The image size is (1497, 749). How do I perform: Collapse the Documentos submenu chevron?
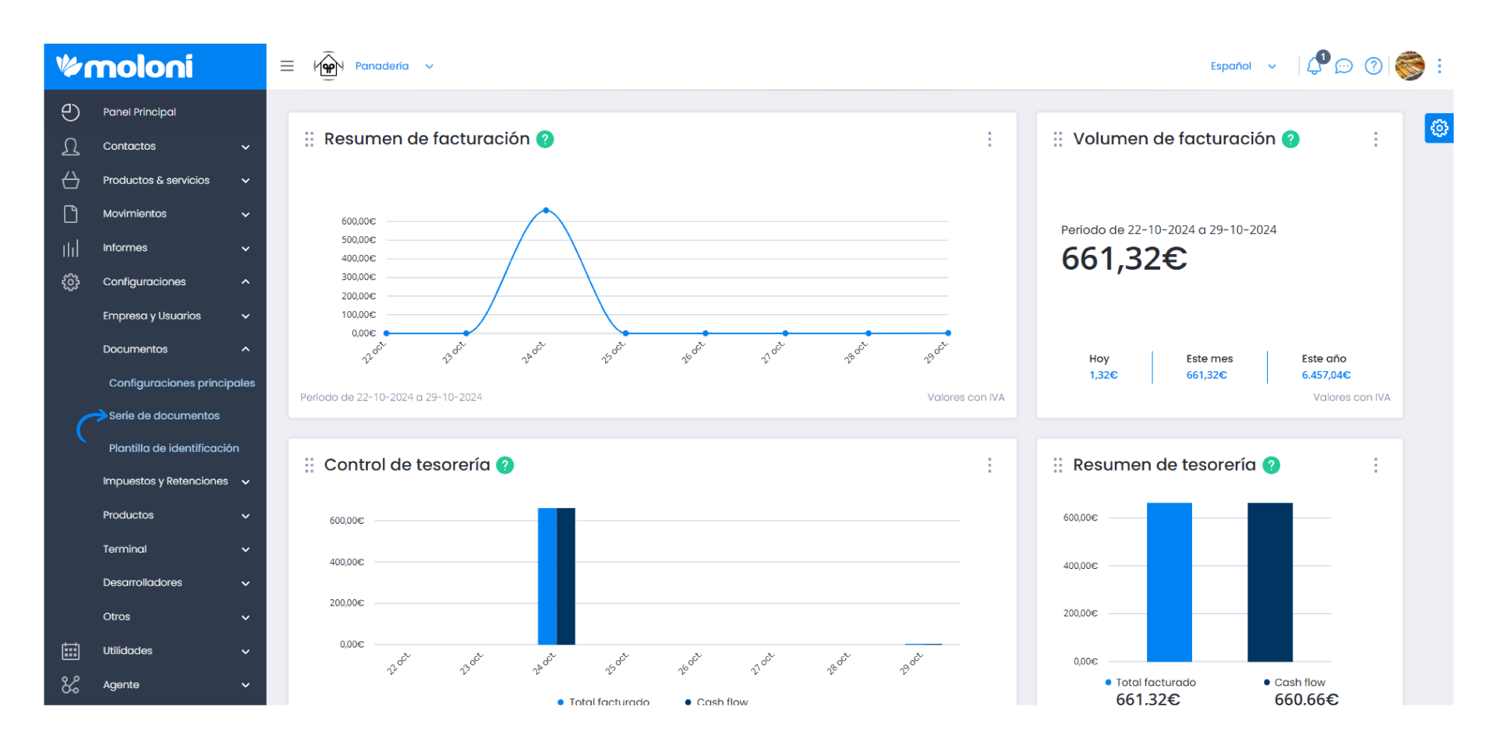point(246,349)
